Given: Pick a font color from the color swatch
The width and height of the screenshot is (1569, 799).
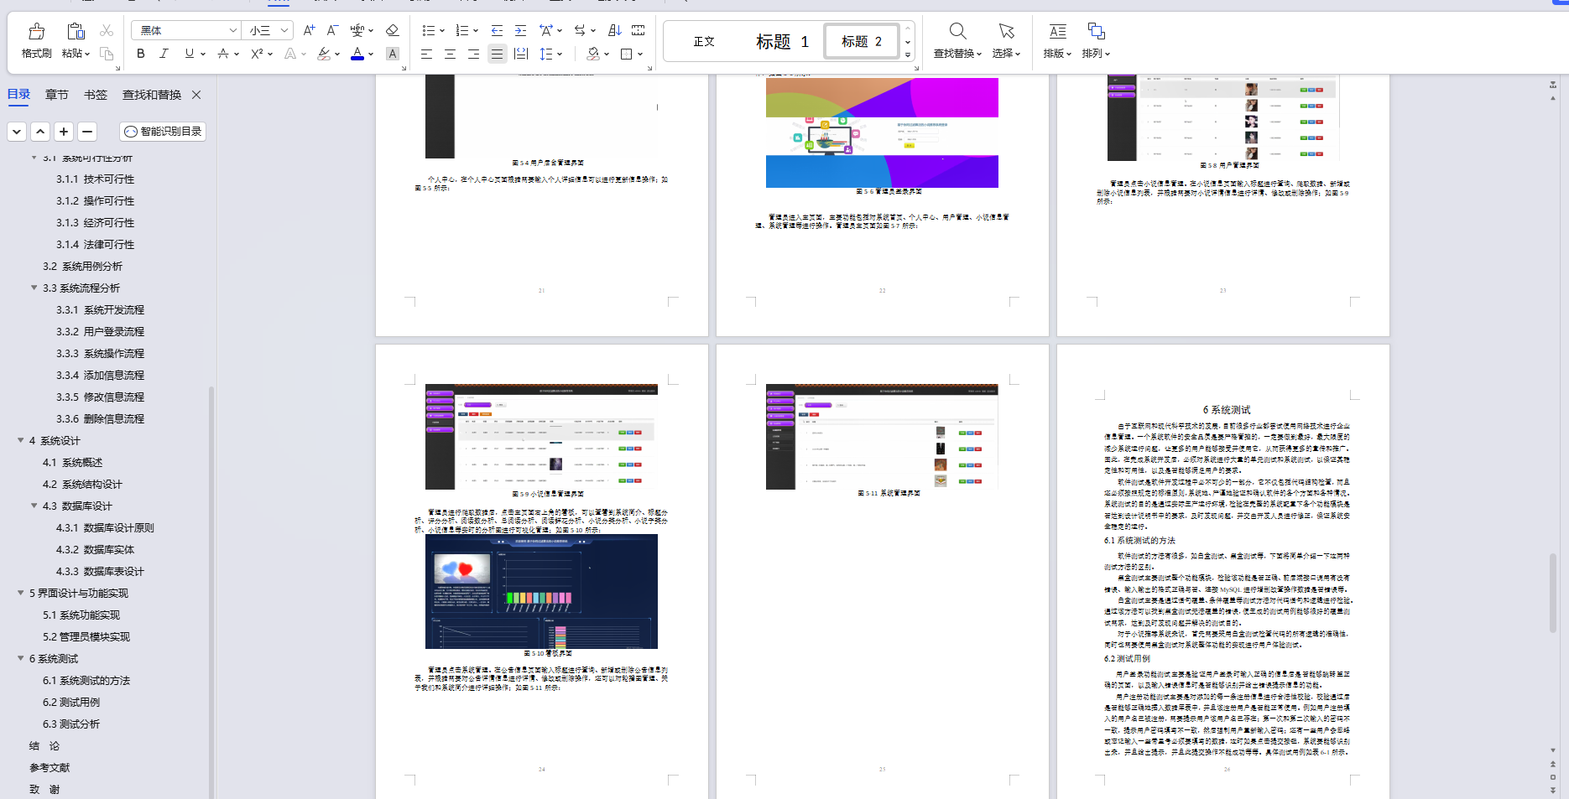Looking at the screenshot, I should (356, 54).
